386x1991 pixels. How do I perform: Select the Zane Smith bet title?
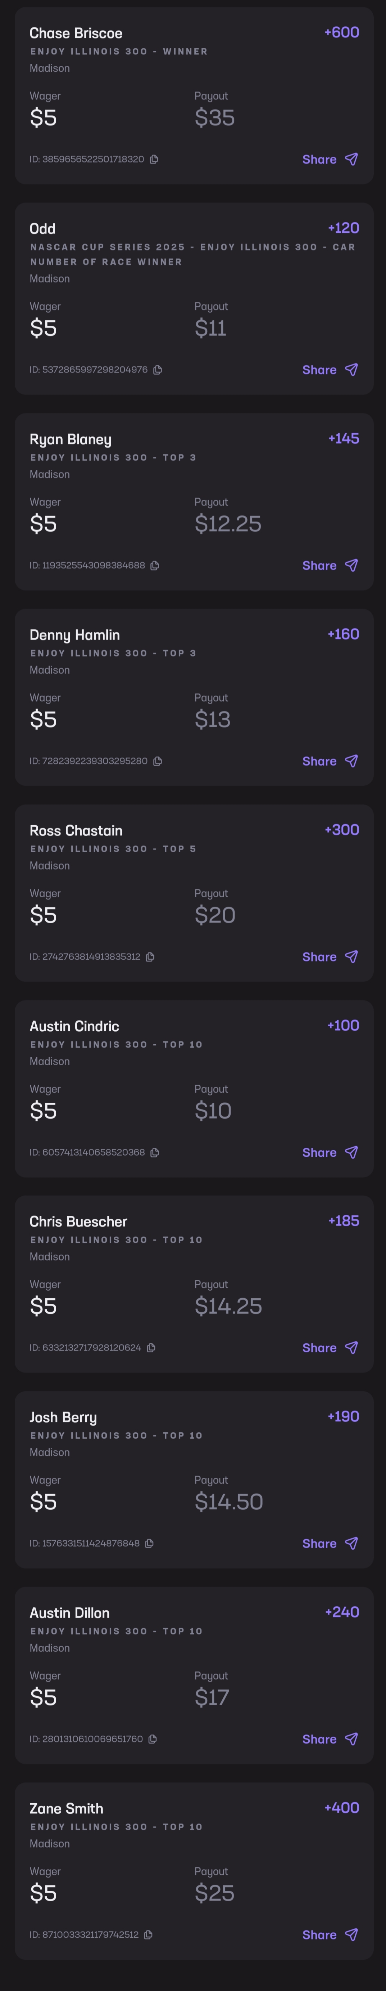[x=67, y=1809]
